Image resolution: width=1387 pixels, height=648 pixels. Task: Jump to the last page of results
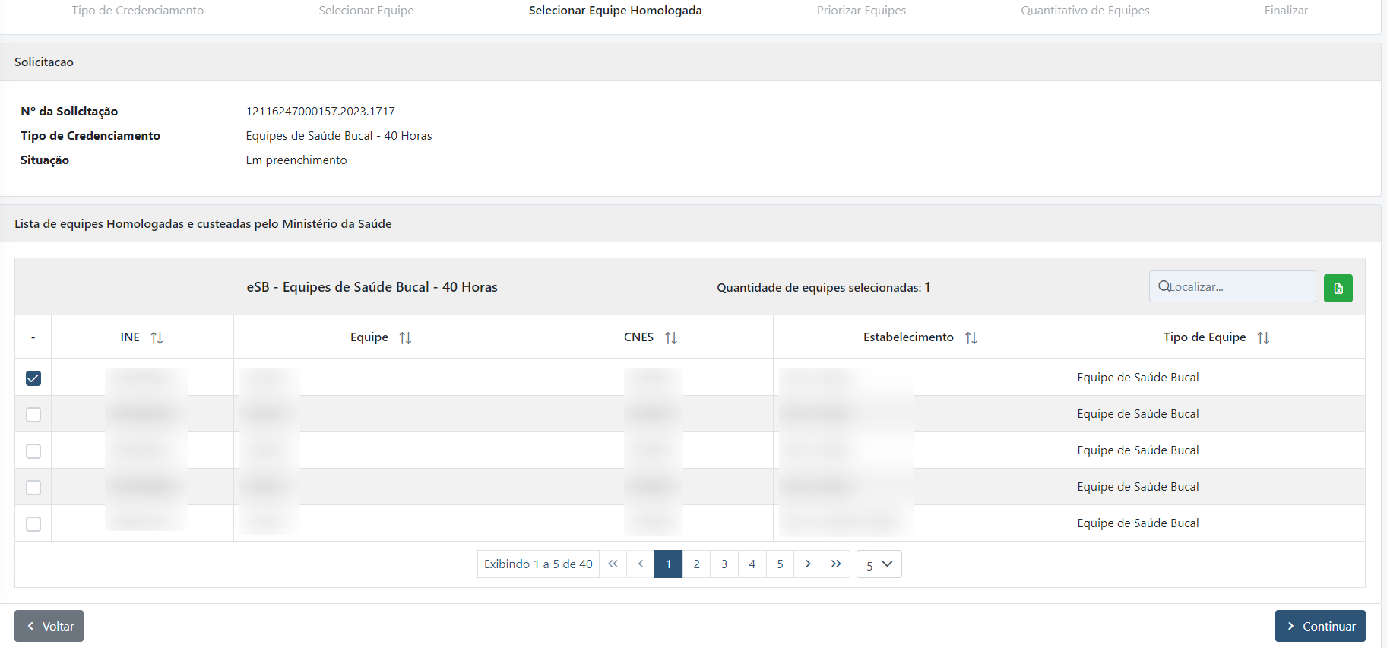click(x=836, y=564)
